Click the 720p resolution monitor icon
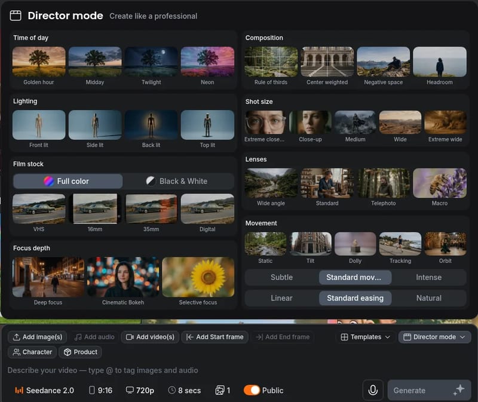 click(x=130, y=391)
